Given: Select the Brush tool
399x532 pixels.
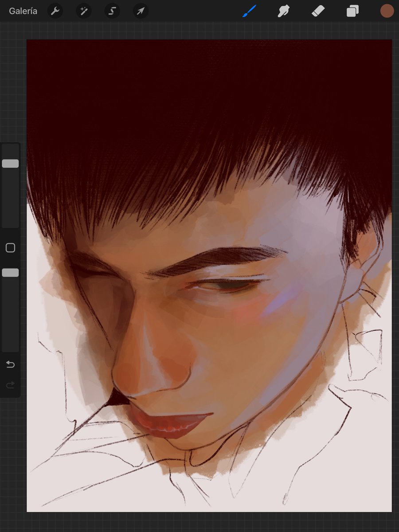Looking at the screenshot, I should tap(250, 11).
